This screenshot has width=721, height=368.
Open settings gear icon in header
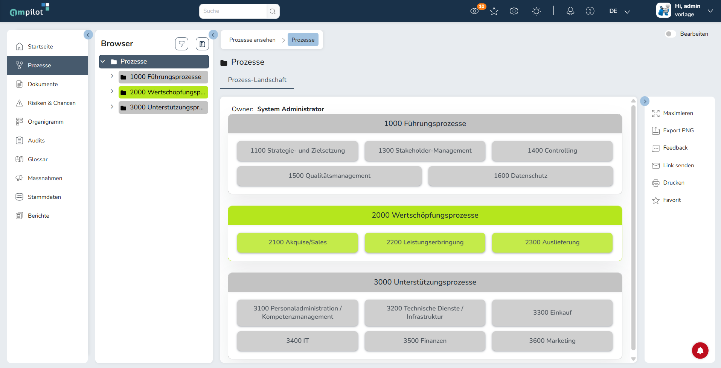(x=514, y=11)
